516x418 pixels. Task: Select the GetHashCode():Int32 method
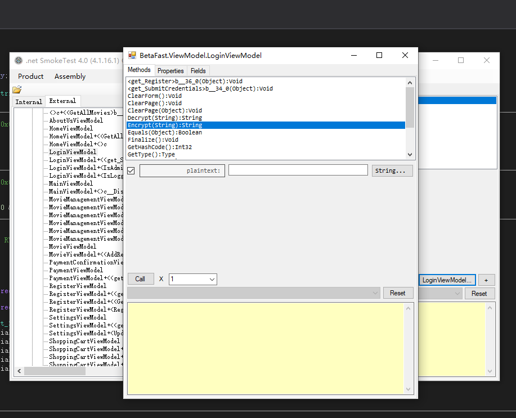coord(266,147)
